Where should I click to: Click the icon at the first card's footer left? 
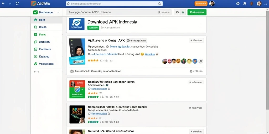72,71
